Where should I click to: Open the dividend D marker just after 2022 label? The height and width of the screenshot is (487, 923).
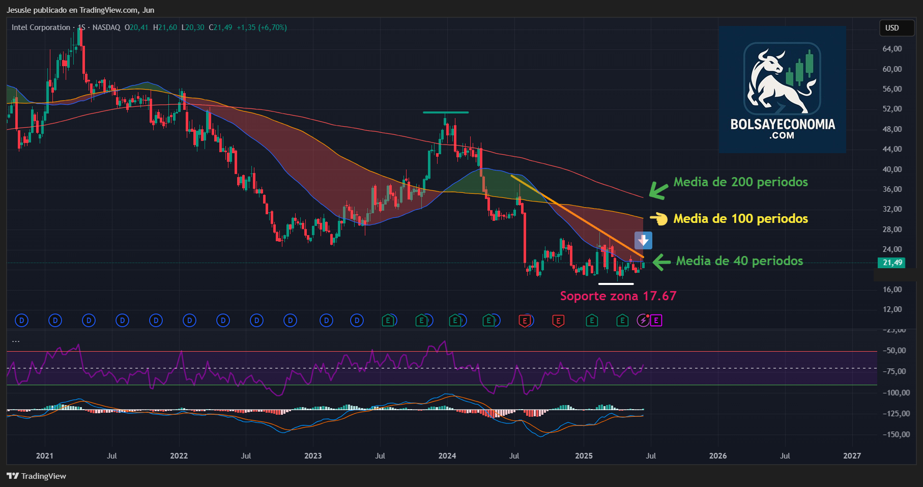coord(190,321)
